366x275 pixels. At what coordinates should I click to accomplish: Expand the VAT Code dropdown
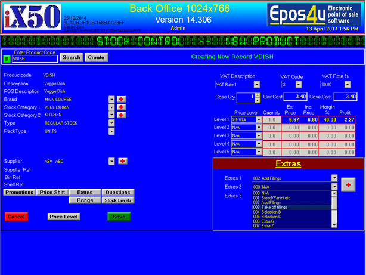point(299,84)
